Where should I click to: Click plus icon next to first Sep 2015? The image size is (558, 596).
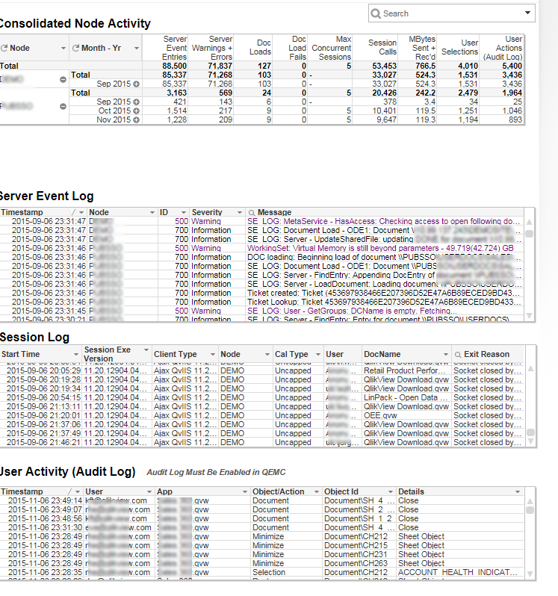pos(136,84)
